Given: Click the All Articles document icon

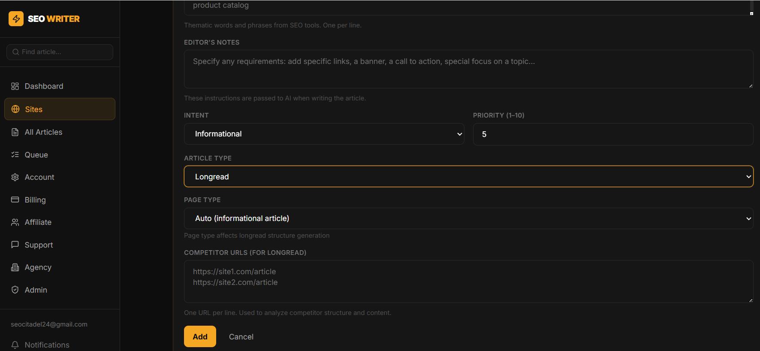Looking at the screenshot, I should coord(15,132).
